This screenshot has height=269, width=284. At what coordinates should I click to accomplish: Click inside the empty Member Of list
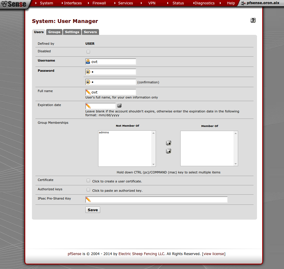[x=207, y=148]
